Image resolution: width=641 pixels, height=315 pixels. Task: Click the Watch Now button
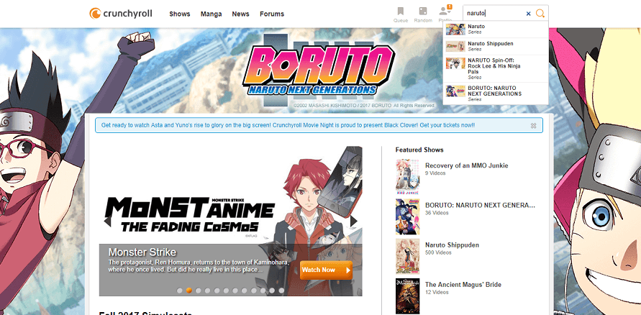(x=326, y=270)
